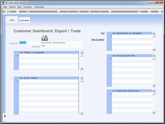This screenshot has height=124, width=165.
Task: Open the Commands menu
Action: [39, 7]
